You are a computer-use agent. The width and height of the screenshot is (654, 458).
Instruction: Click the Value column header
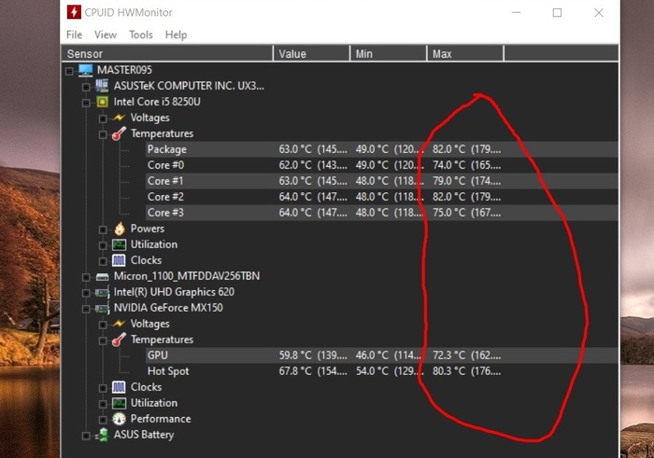tap(311, 54)
